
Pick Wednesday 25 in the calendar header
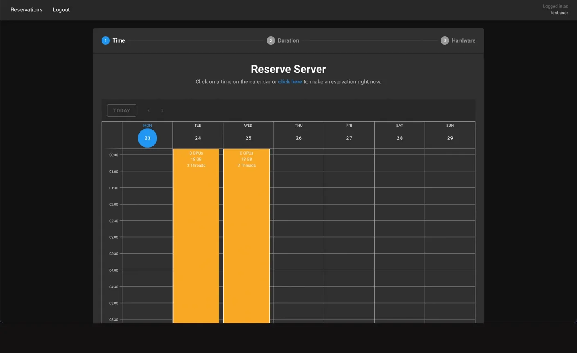pos(248,138)
